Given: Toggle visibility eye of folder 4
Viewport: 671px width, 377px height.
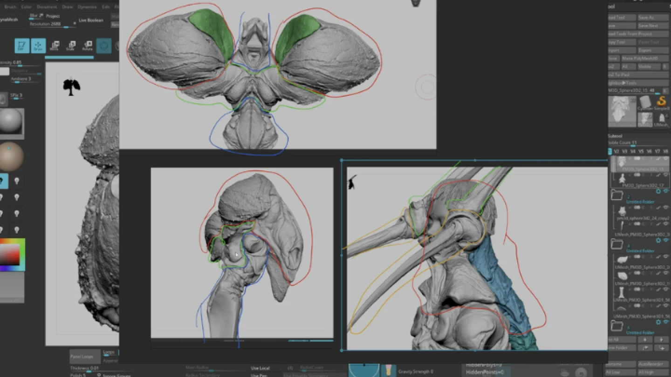Looking at the screenshot, I should 666,241.
